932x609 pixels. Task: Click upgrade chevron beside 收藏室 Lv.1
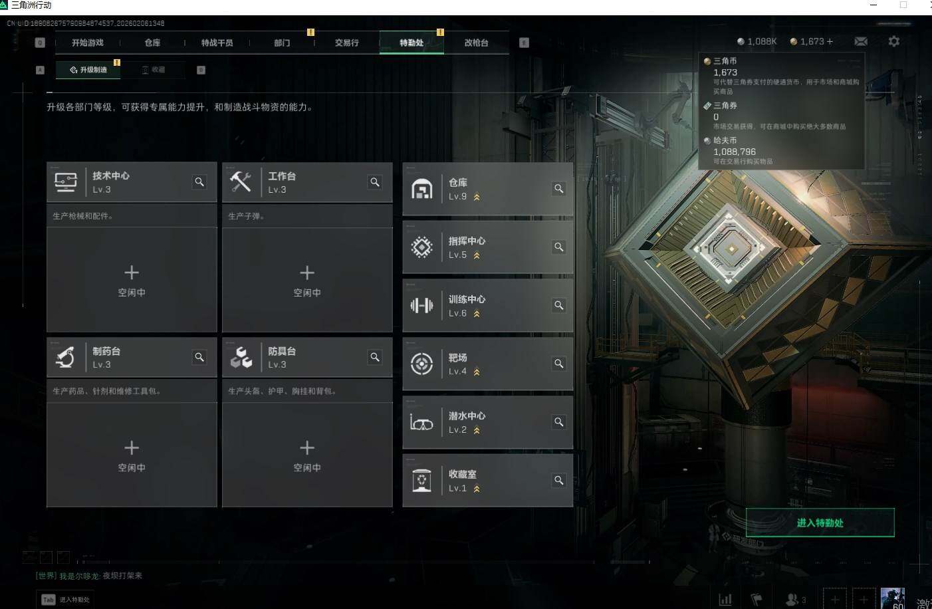(477, 489)
